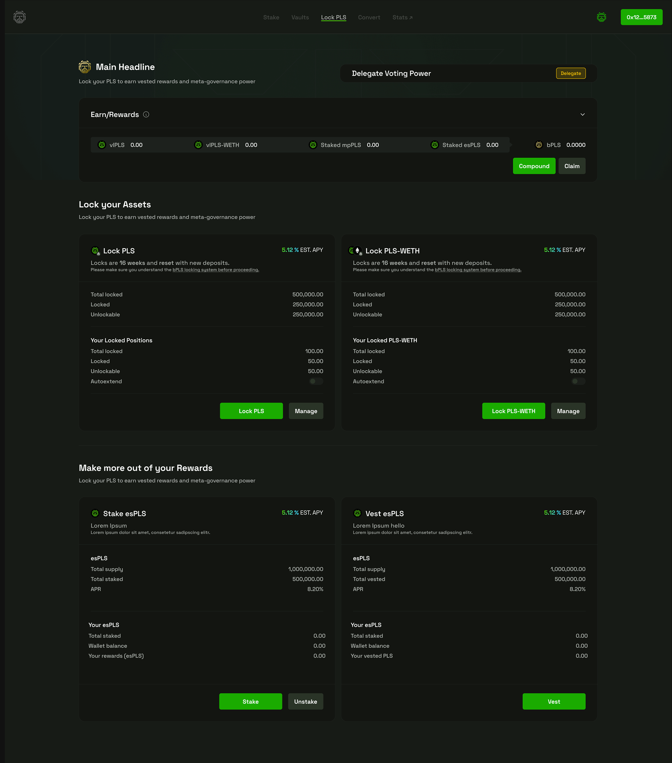Image resolution: width=672 pixels, height=763 pixels.
Task: Click the Lock PLS-WETH card's pair icon
Action: [x=355, y=251]
